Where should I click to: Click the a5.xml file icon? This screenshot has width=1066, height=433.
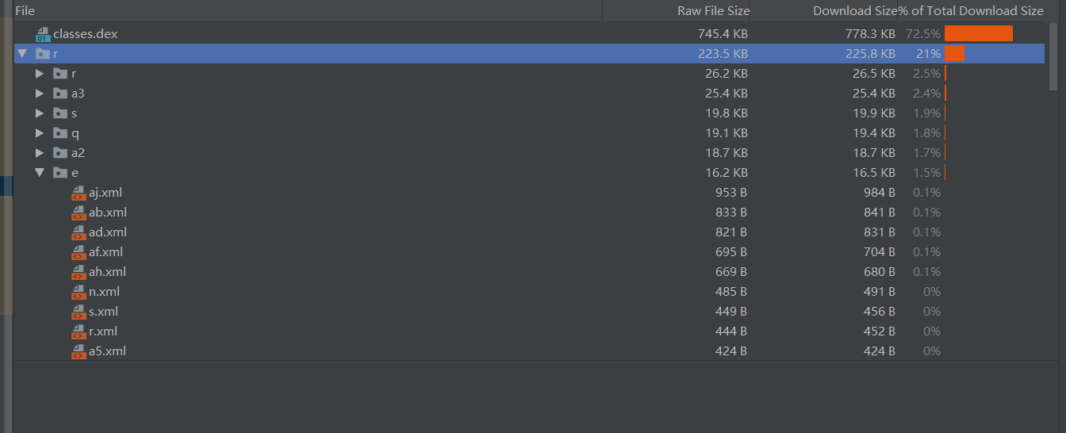(79, 351)
